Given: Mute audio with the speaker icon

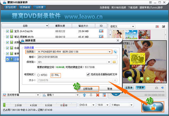Looking at the screenshot, I should click(x=163, y=87).
